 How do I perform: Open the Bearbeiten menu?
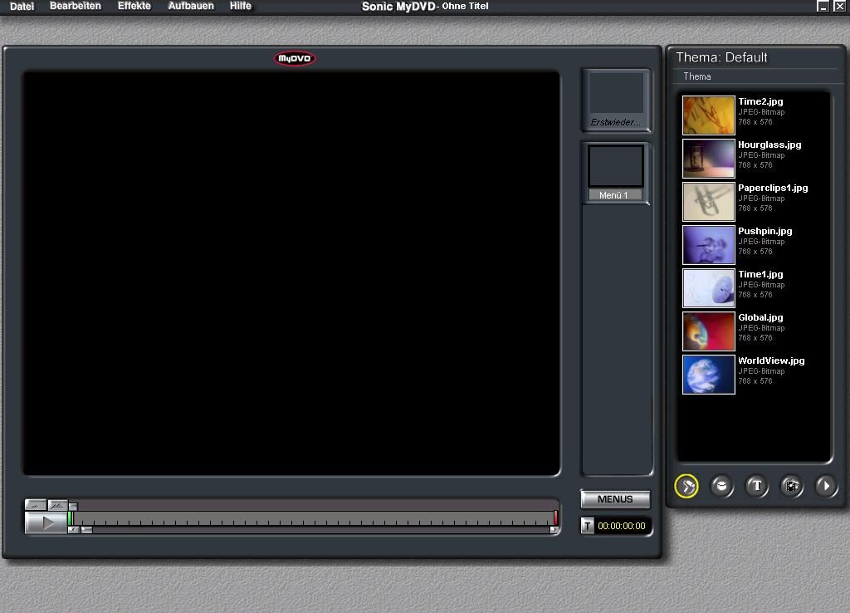pos(76,6)
